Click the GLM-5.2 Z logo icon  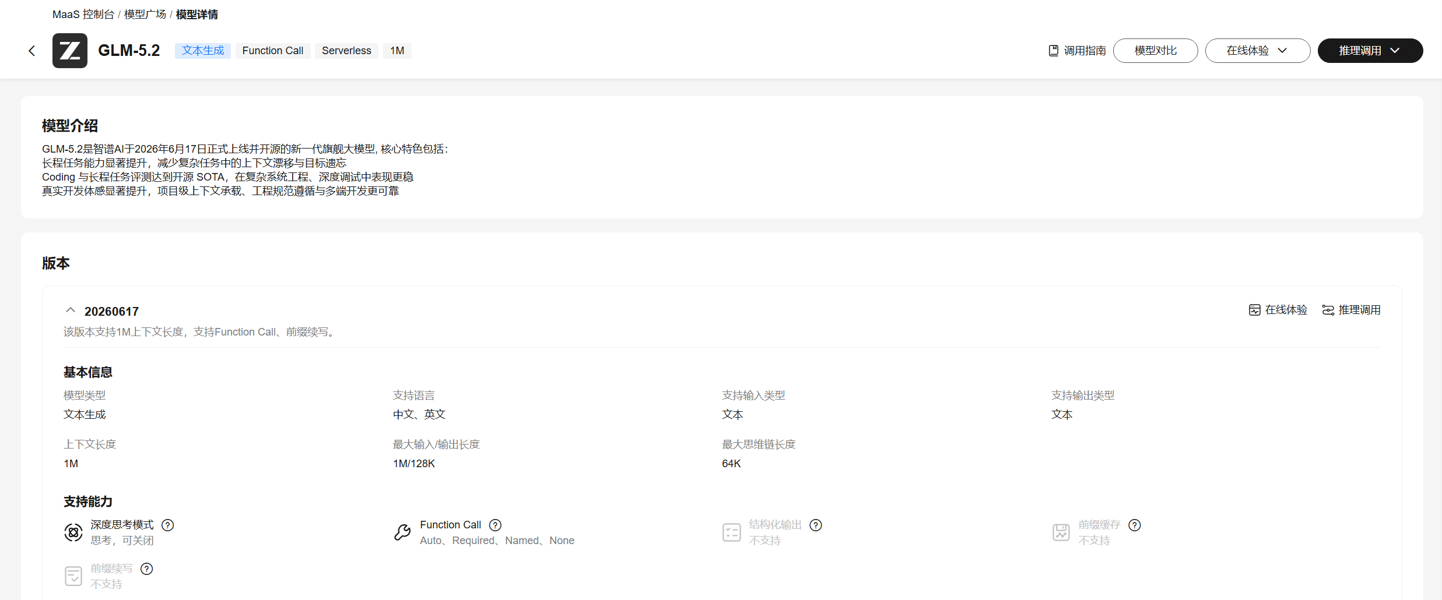70,51
